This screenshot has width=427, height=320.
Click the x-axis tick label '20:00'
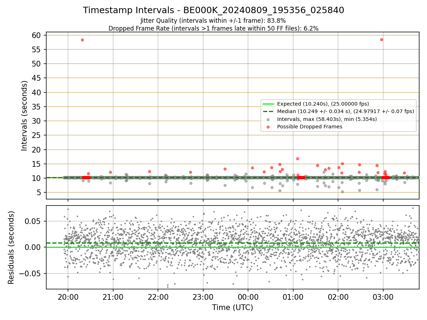(x=68, y=297)
